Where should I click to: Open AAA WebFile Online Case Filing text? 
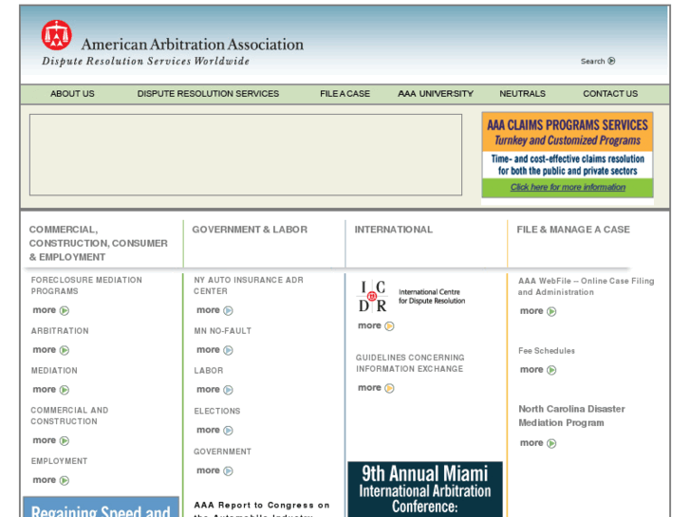(x=587, y=286)
